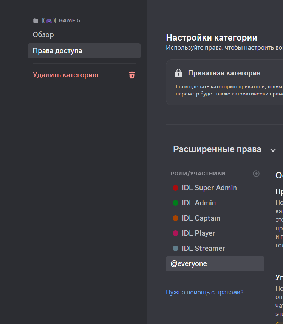The height and width of the screenshot is (324, 283).
Task: Choose the IDL Player role
Action: 198,233
